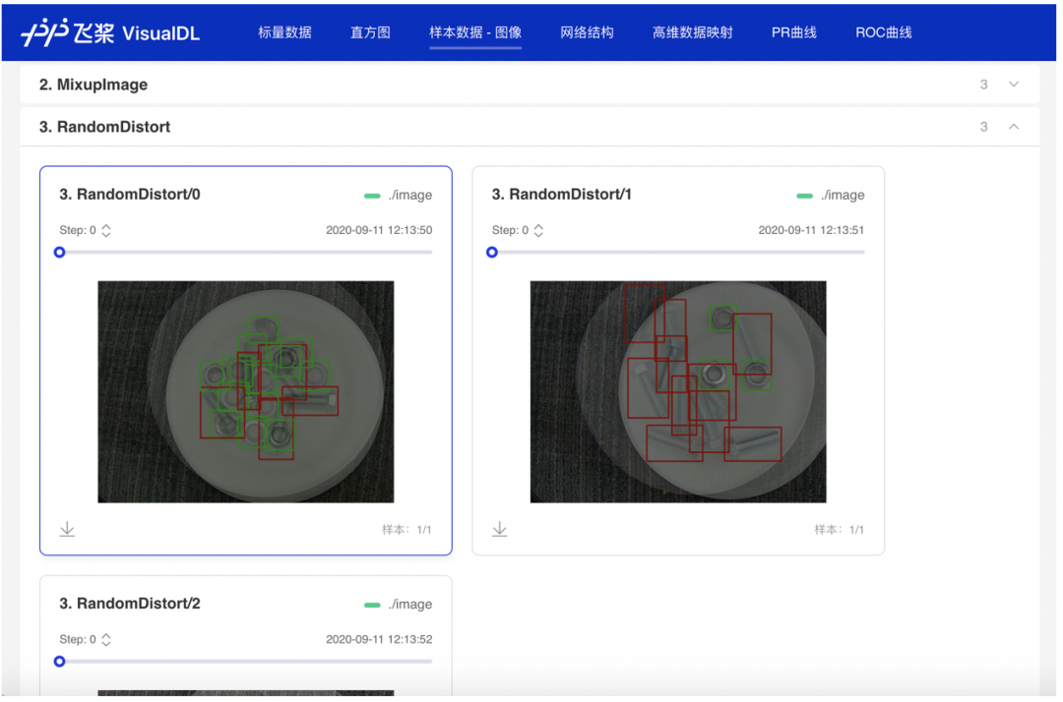Image resolution: width=1063 pixels, height=702 pixels.
Task: Change the Step value in RandomDistort/0
Action: coord(105,230)
